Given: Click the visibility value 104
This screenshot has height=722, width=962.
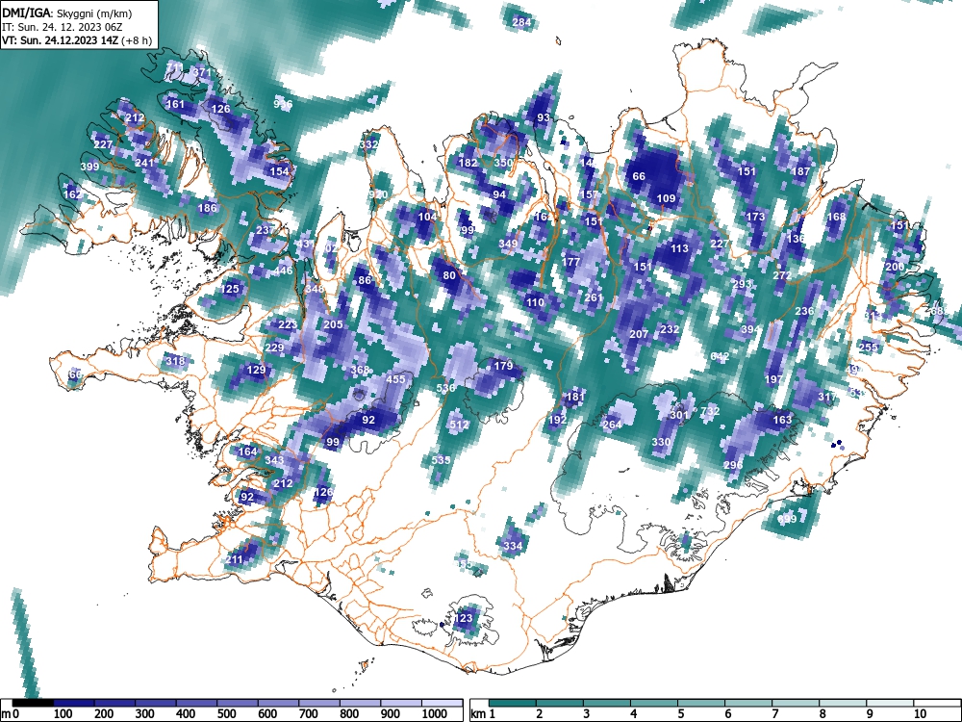Looking at the screenshot, I should click(x=427, y=217).
